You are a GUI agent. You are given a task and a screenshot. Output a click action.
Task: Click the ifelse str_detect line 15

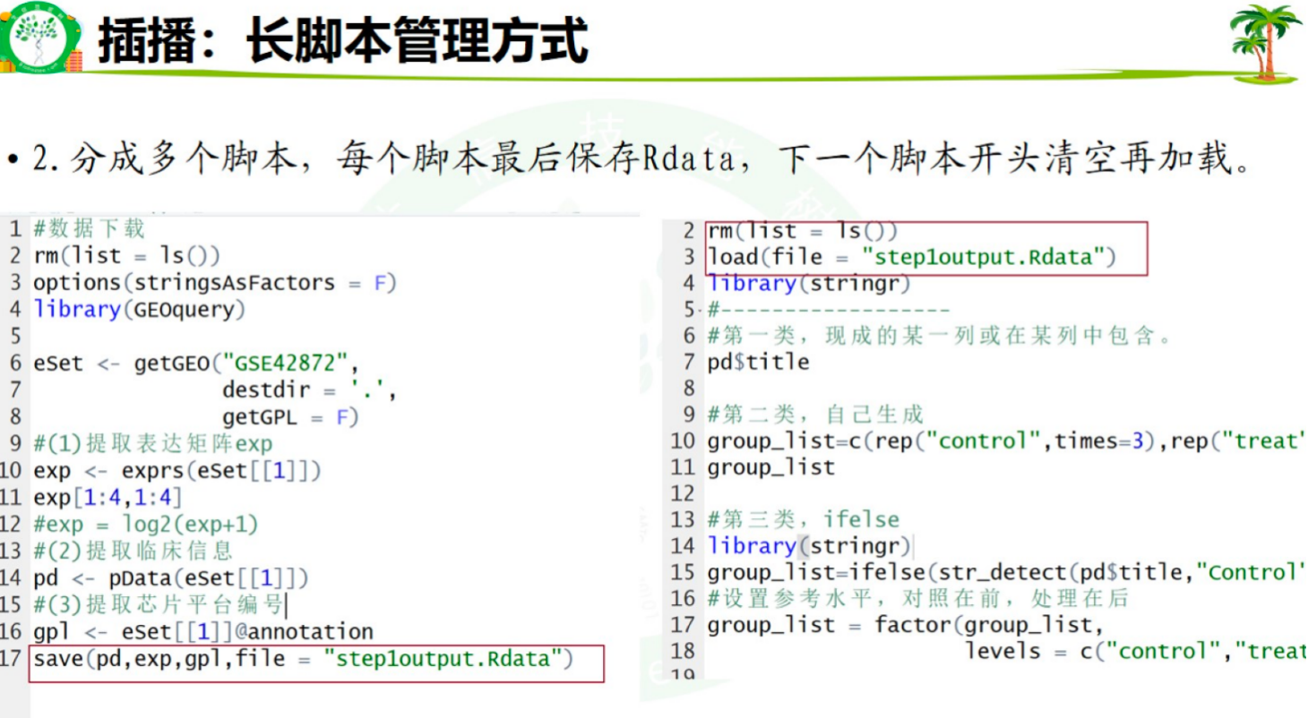[985, 572]
